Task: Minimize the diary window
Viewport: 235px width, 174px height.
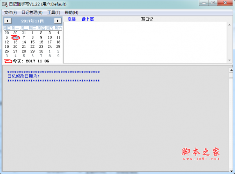Action: point(204,3)
